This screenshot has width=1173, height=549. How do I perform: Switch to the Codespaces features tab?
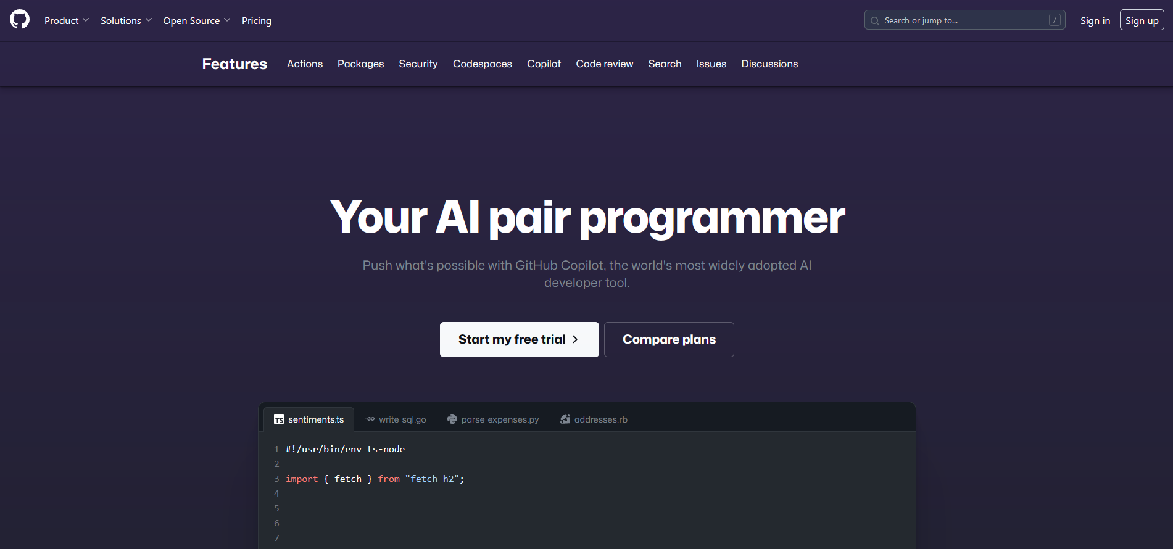[482, 64]
